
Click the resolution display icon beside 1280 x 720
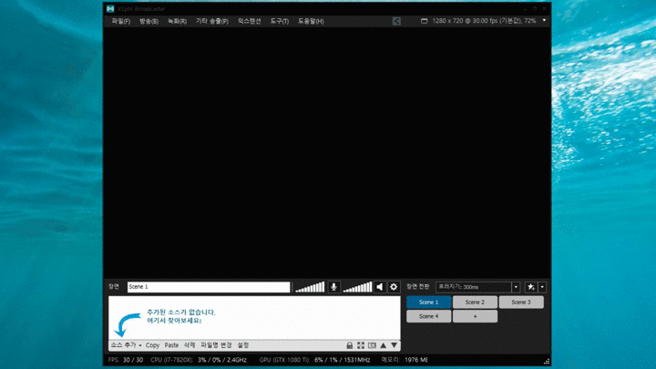(424, 21)
